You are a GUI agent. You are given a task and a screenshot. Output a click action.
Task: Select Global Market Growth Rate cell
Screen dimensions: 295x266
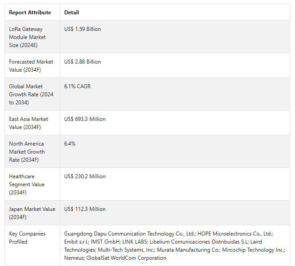31,94
